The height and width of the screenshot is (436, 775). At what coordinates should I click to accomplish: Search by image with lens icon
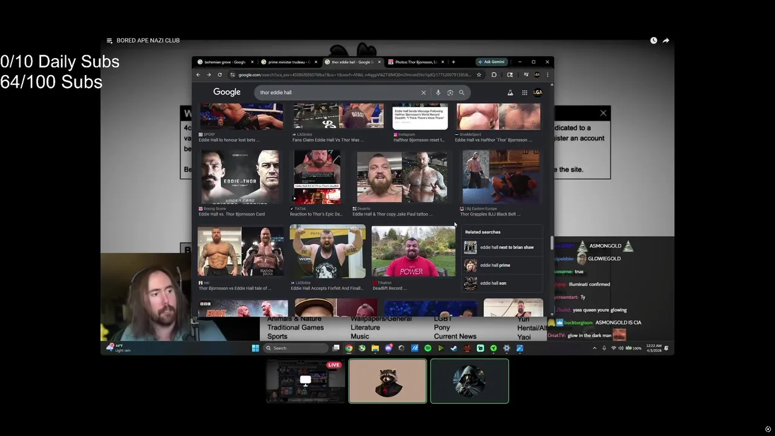pyautogui.click(x=450, y=93)
